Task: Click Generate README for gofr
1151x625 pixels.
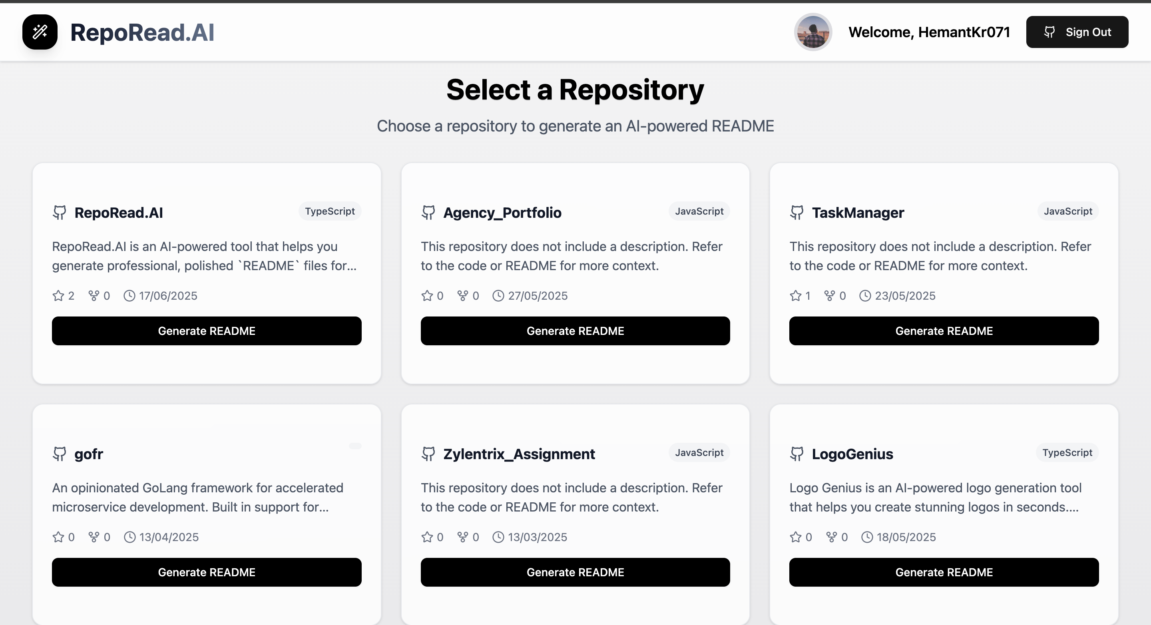Action: (x=207, y=572)
